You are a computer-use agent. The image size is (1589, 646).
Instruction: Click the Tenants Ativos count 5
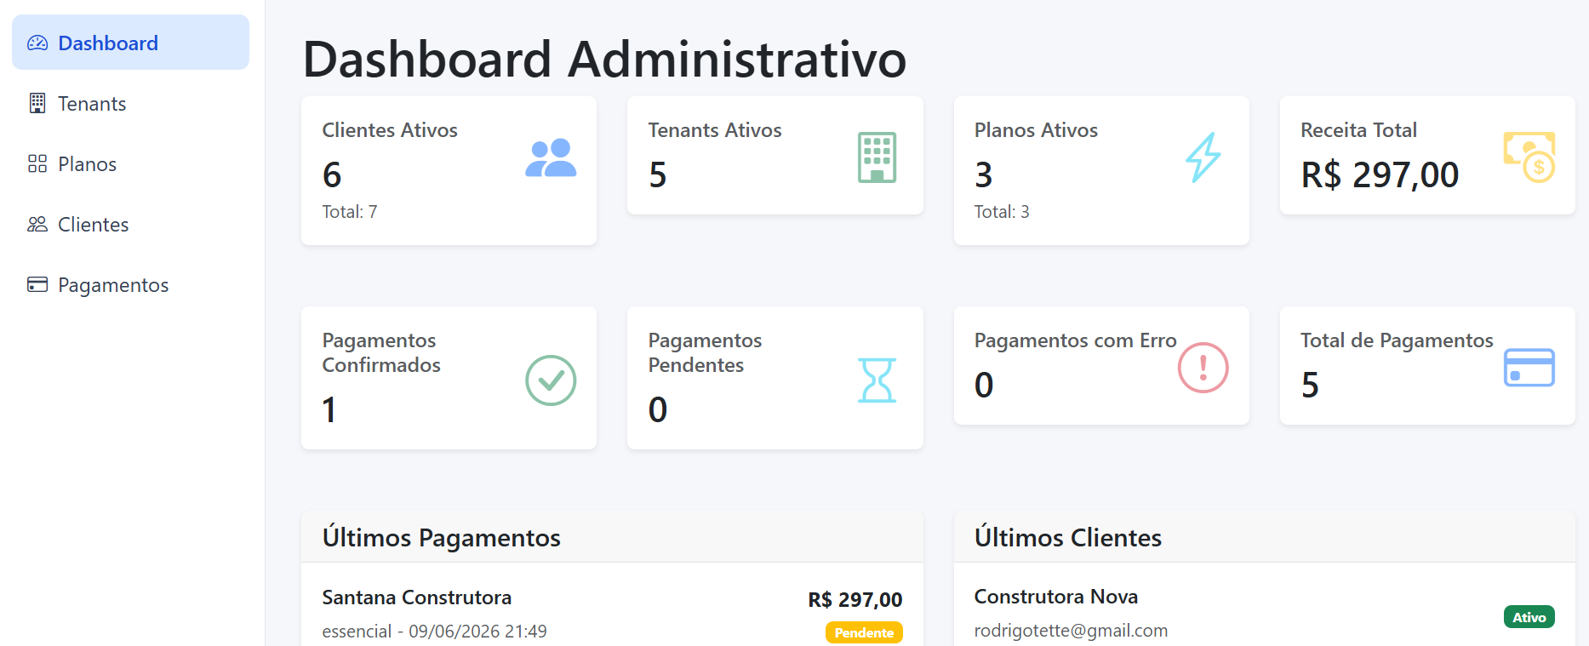pos(658,175)
